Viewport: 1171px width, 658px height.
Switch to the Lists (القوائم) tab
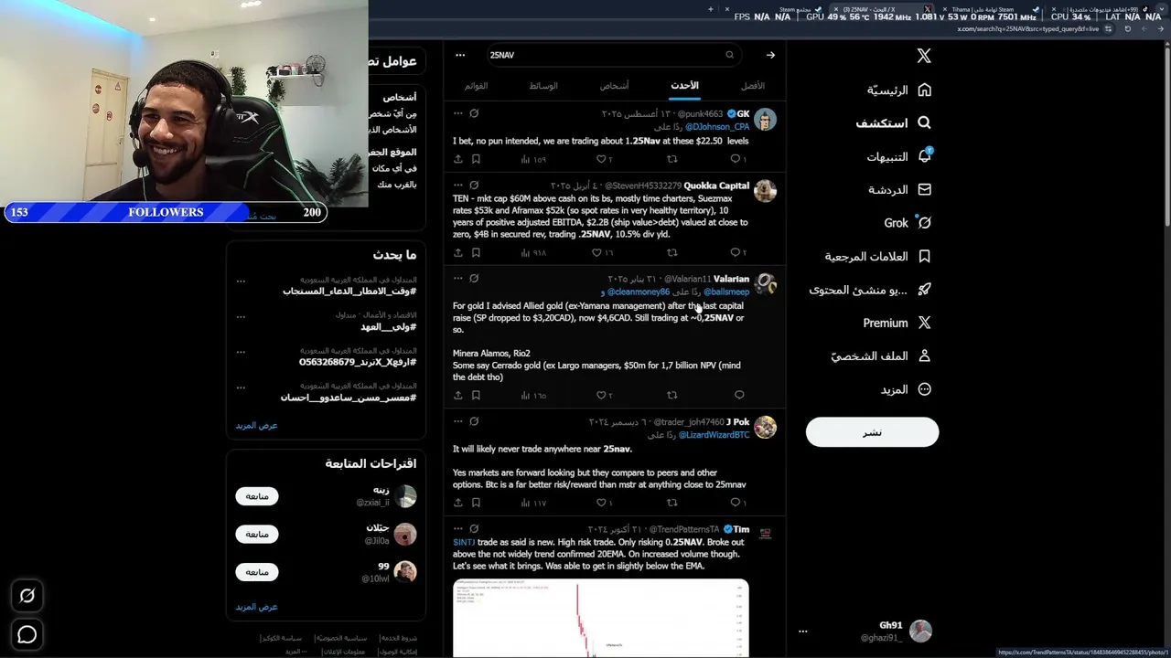point(476,86)
